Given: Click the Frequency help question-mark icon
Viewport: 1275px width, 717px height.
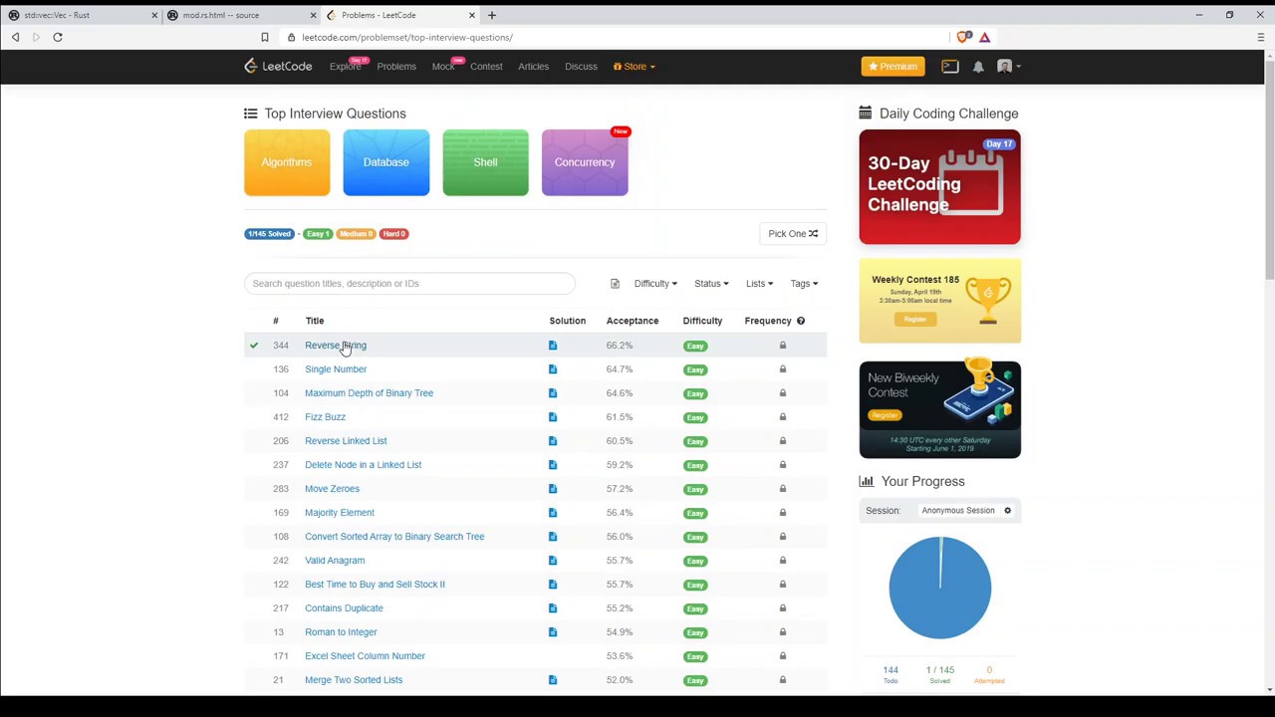Looking at the screenshot, I should point(801,321).
